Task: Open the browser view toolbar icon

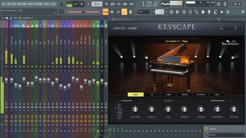Action: pos(196,12)
